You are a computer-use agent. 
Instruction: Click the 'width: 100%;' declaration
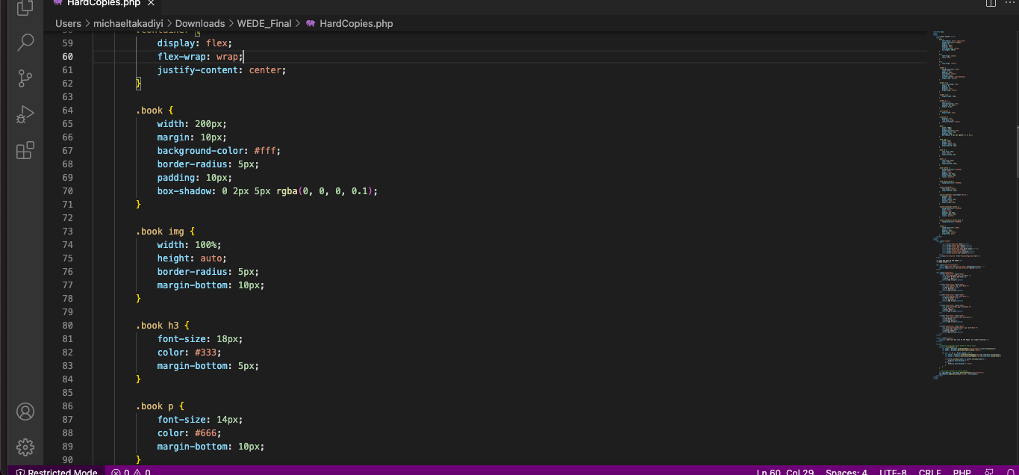pos(190,245)
